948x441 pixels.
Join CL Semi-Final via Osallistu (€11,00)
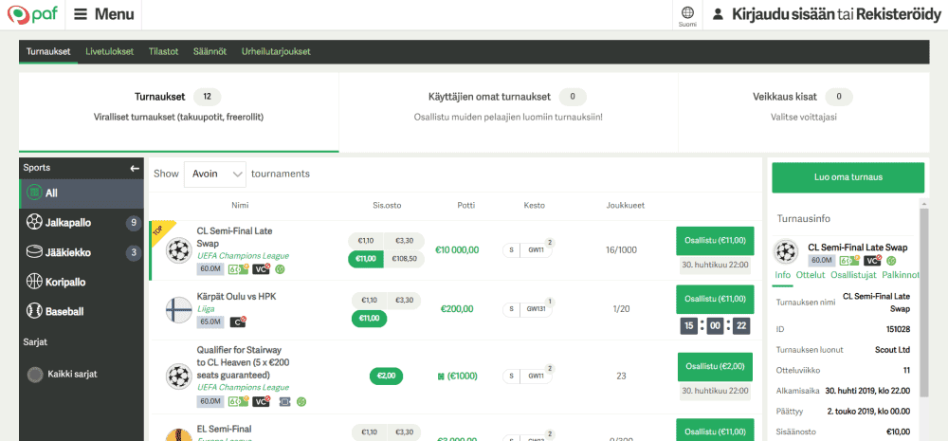coord(715,241)
